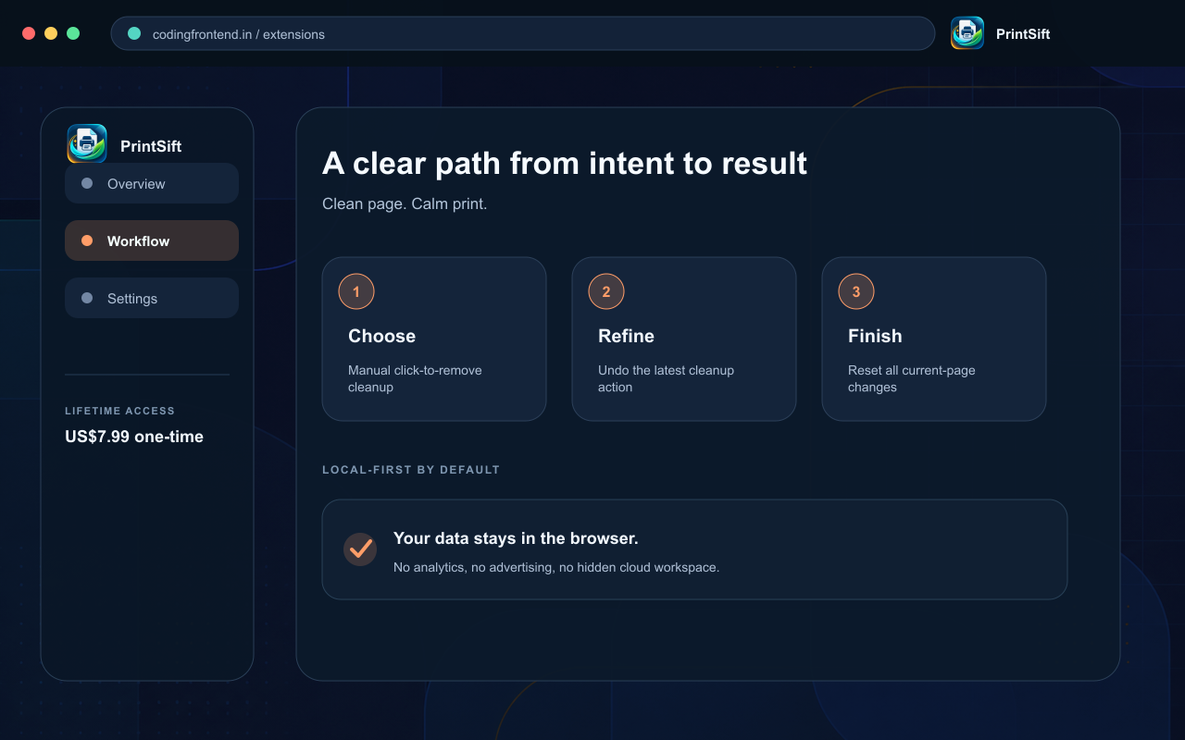This screenshot has height=740, width=1185.
Task: Click the PrintSift logo in sidebar
Action: coord(87,143)
